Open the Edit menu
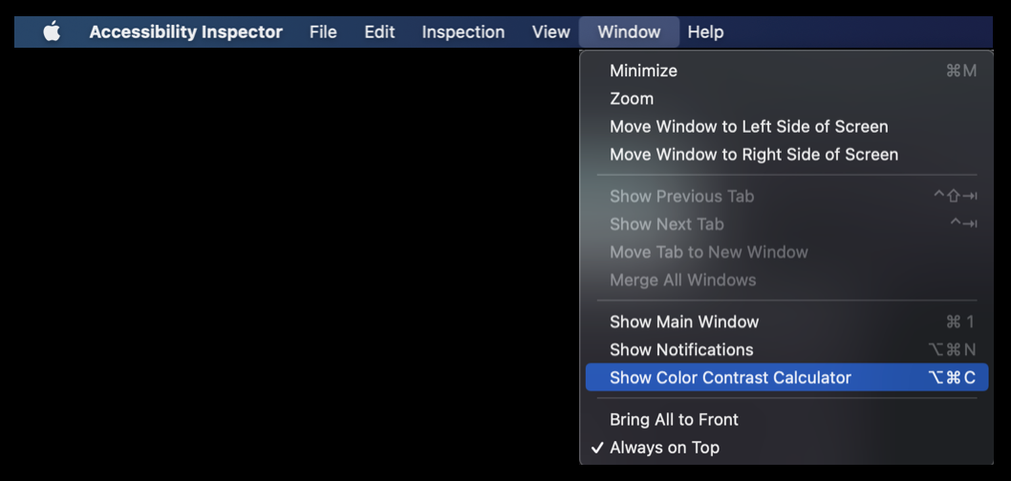This screenshot has width=1011, height=481. coord(379,31)
